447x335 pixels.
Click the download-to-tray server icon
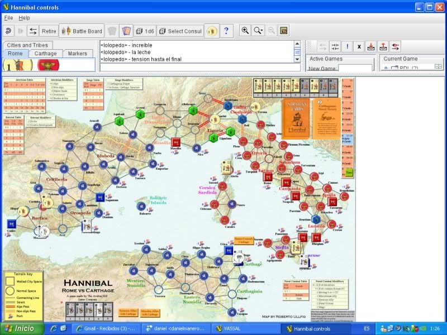(371, 46)
